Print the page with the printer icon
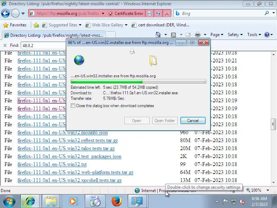Screen dimensions: 277x208 pyautogui.click(x=198, y=35)
